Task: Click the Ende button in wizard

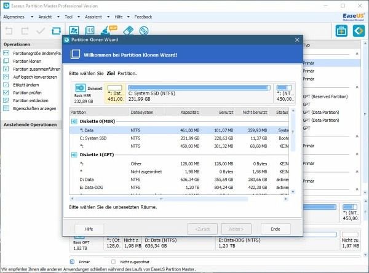Action: click(x=276, y=229)
